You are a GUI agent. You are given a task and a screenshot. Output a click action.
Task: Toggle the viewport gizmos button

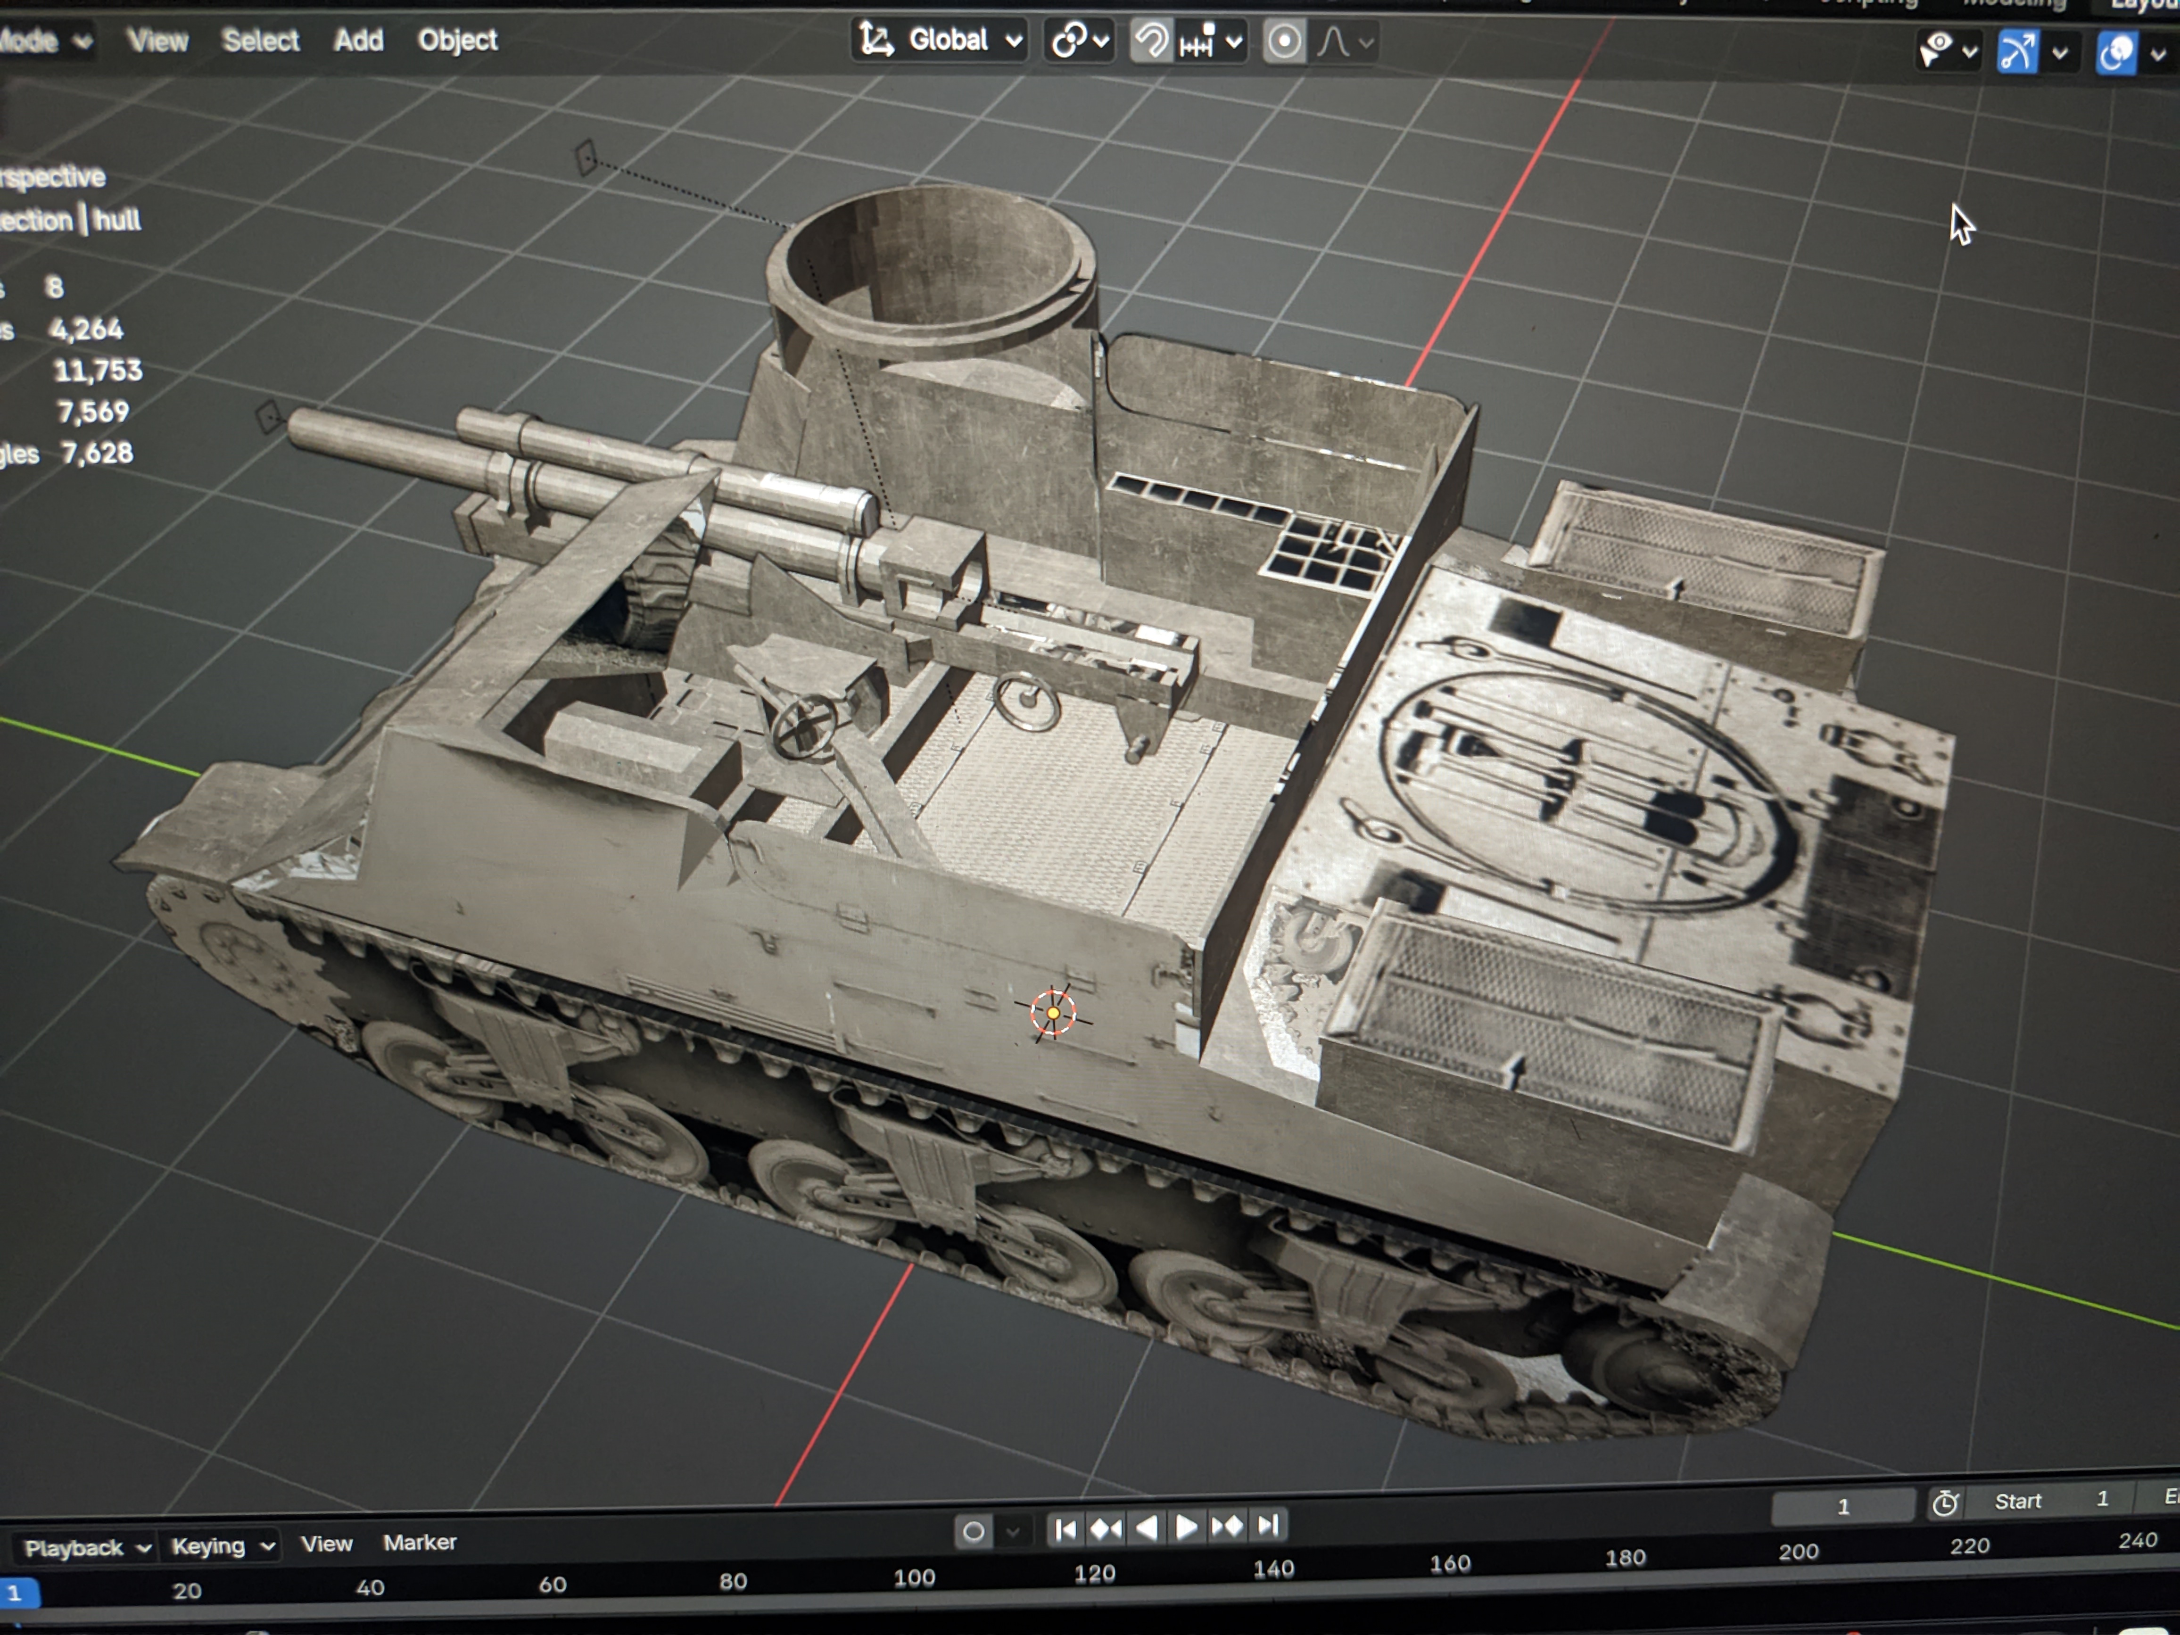coord(2017,52)
